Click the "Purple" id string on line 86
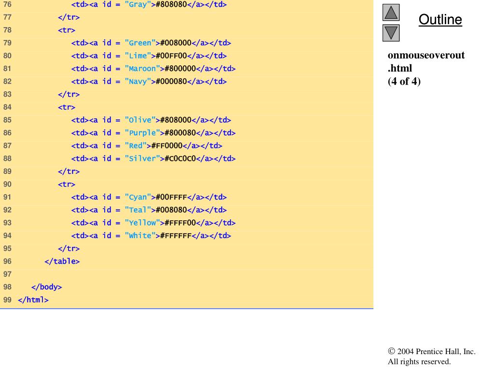Viewport: 494px width, 371px height. [142, 133]
